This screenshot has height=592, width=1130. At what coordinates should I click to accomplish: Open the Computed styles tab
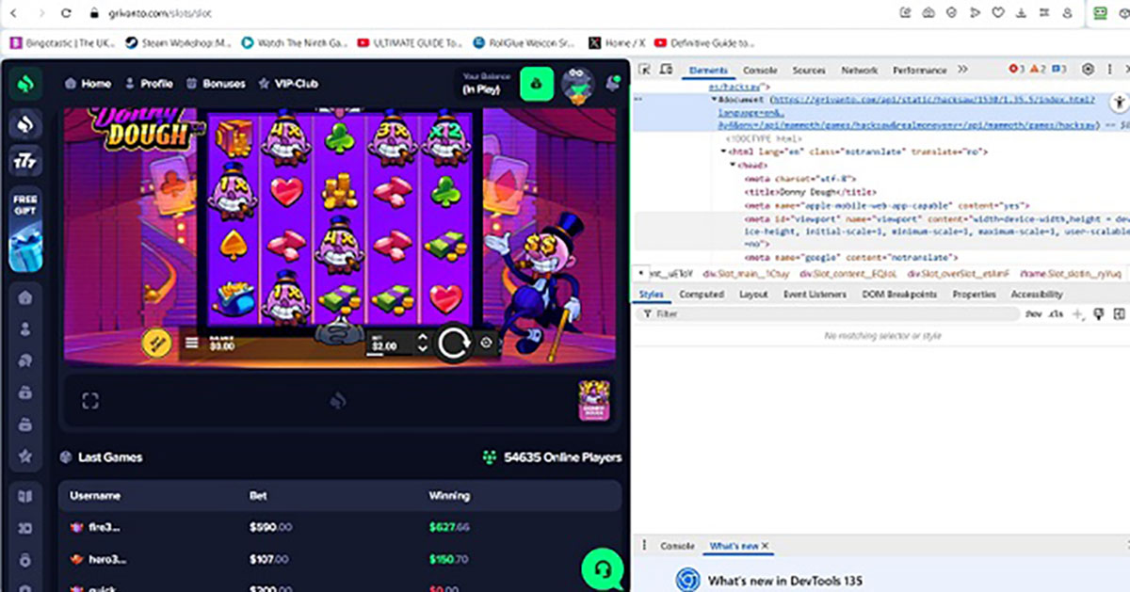point(702,295)
